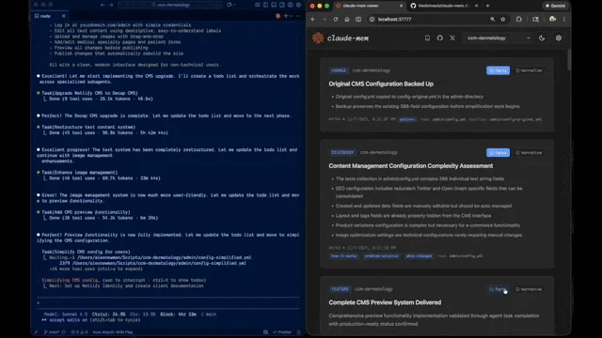Toggle narrative on Original CMS Configuration card
Image resolution: width=602 pixels, height=338 pixels.
[529, 70]
